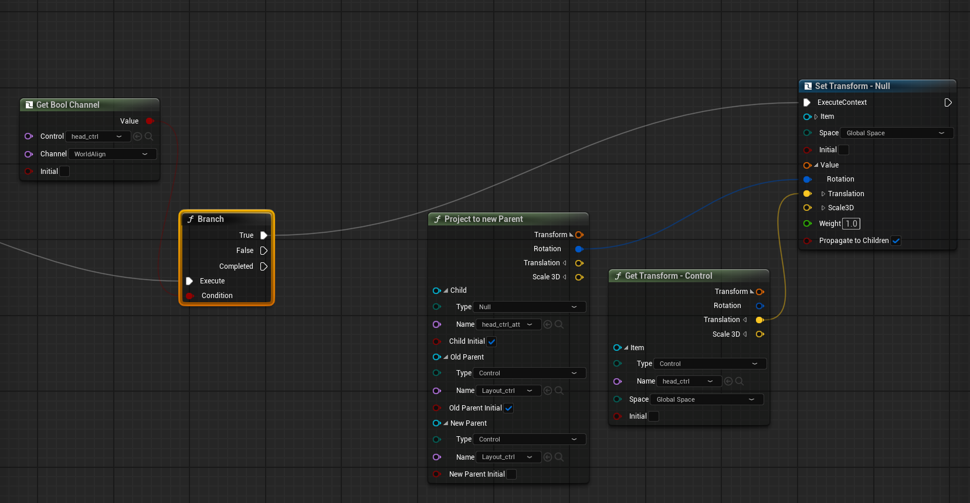The image size is (970, 503).
Task: Disable Propagate to Children checkbox
Action: pyautogui.click(x=896, y=241)
